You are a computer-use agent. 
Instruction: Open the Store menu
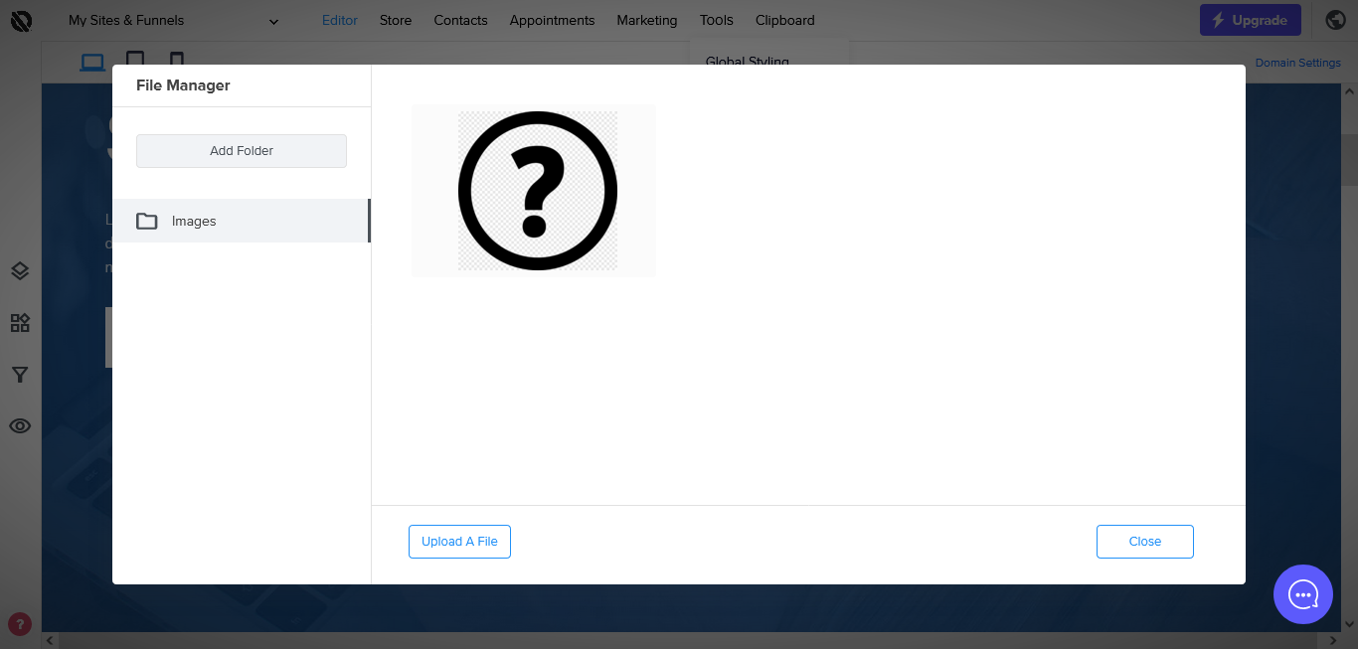coord(396,20)
